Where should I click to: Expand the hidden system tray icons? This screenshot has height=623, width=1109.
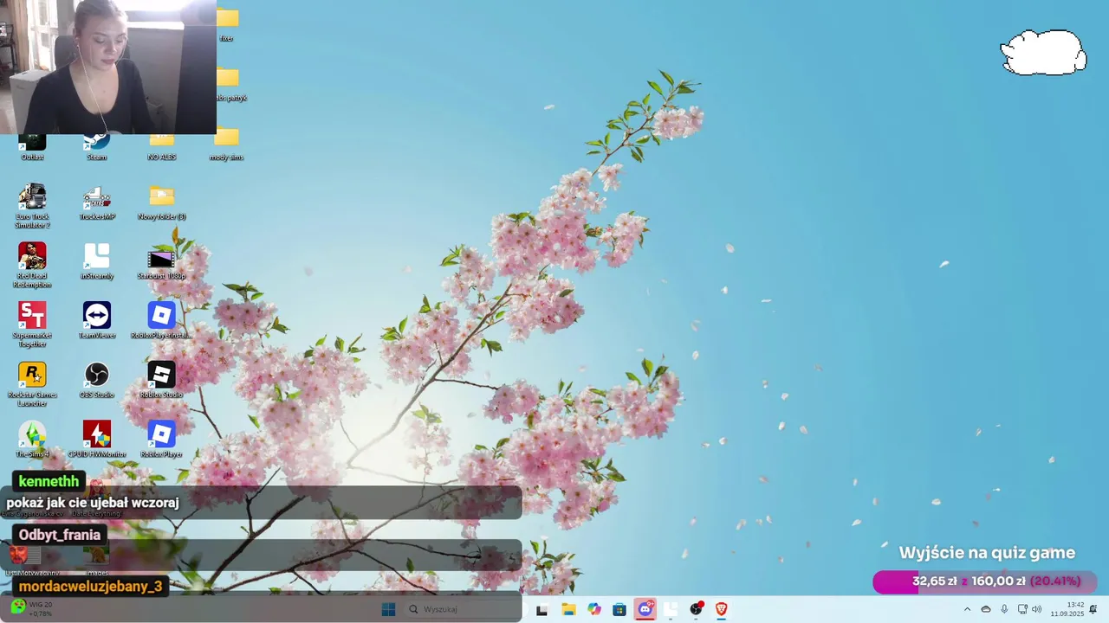tap(967, 609)
